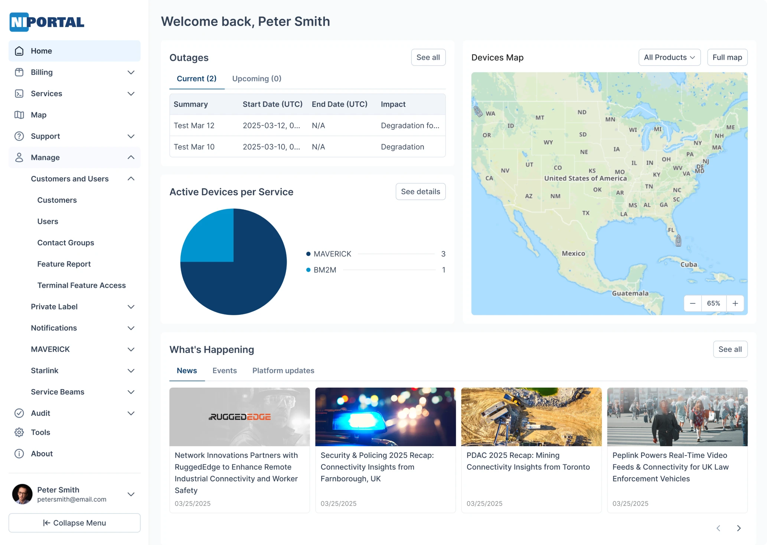
Task: Click the Services terminal icon
Action: click(19, 94)
